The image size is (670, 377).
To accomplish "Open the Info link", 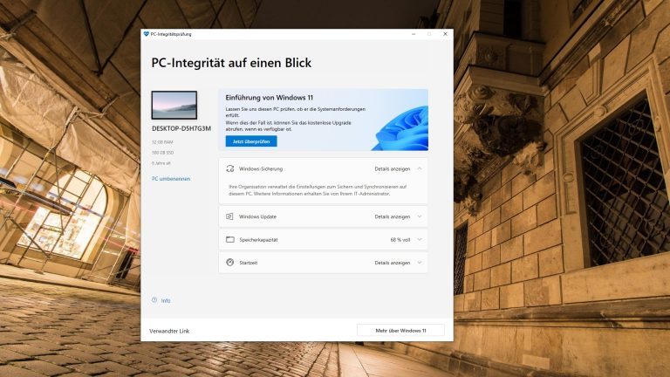I will pyautogui.click(x=166, y=301).
